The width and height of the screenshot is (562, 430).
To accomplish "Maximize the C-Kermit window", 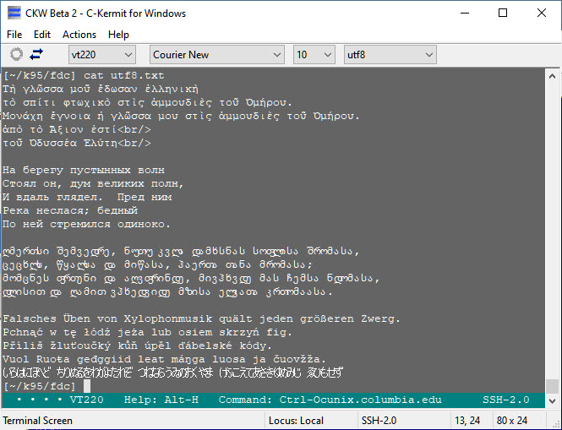I will pos(502,14).
